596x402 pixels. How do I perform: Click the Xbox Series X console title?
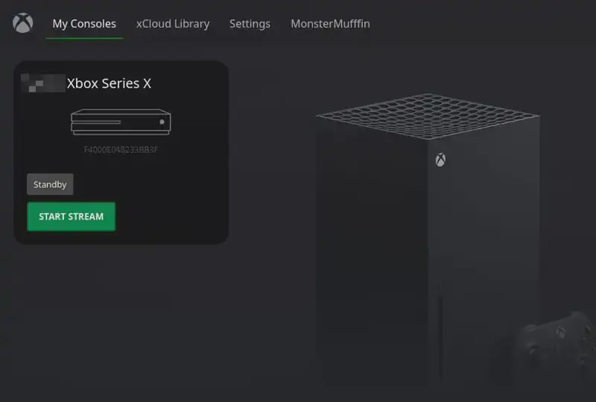[x=109, y=83]
